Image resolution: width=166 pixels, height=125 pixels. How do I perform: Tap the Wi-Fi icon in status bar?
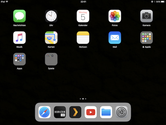[x=7, y=2]
